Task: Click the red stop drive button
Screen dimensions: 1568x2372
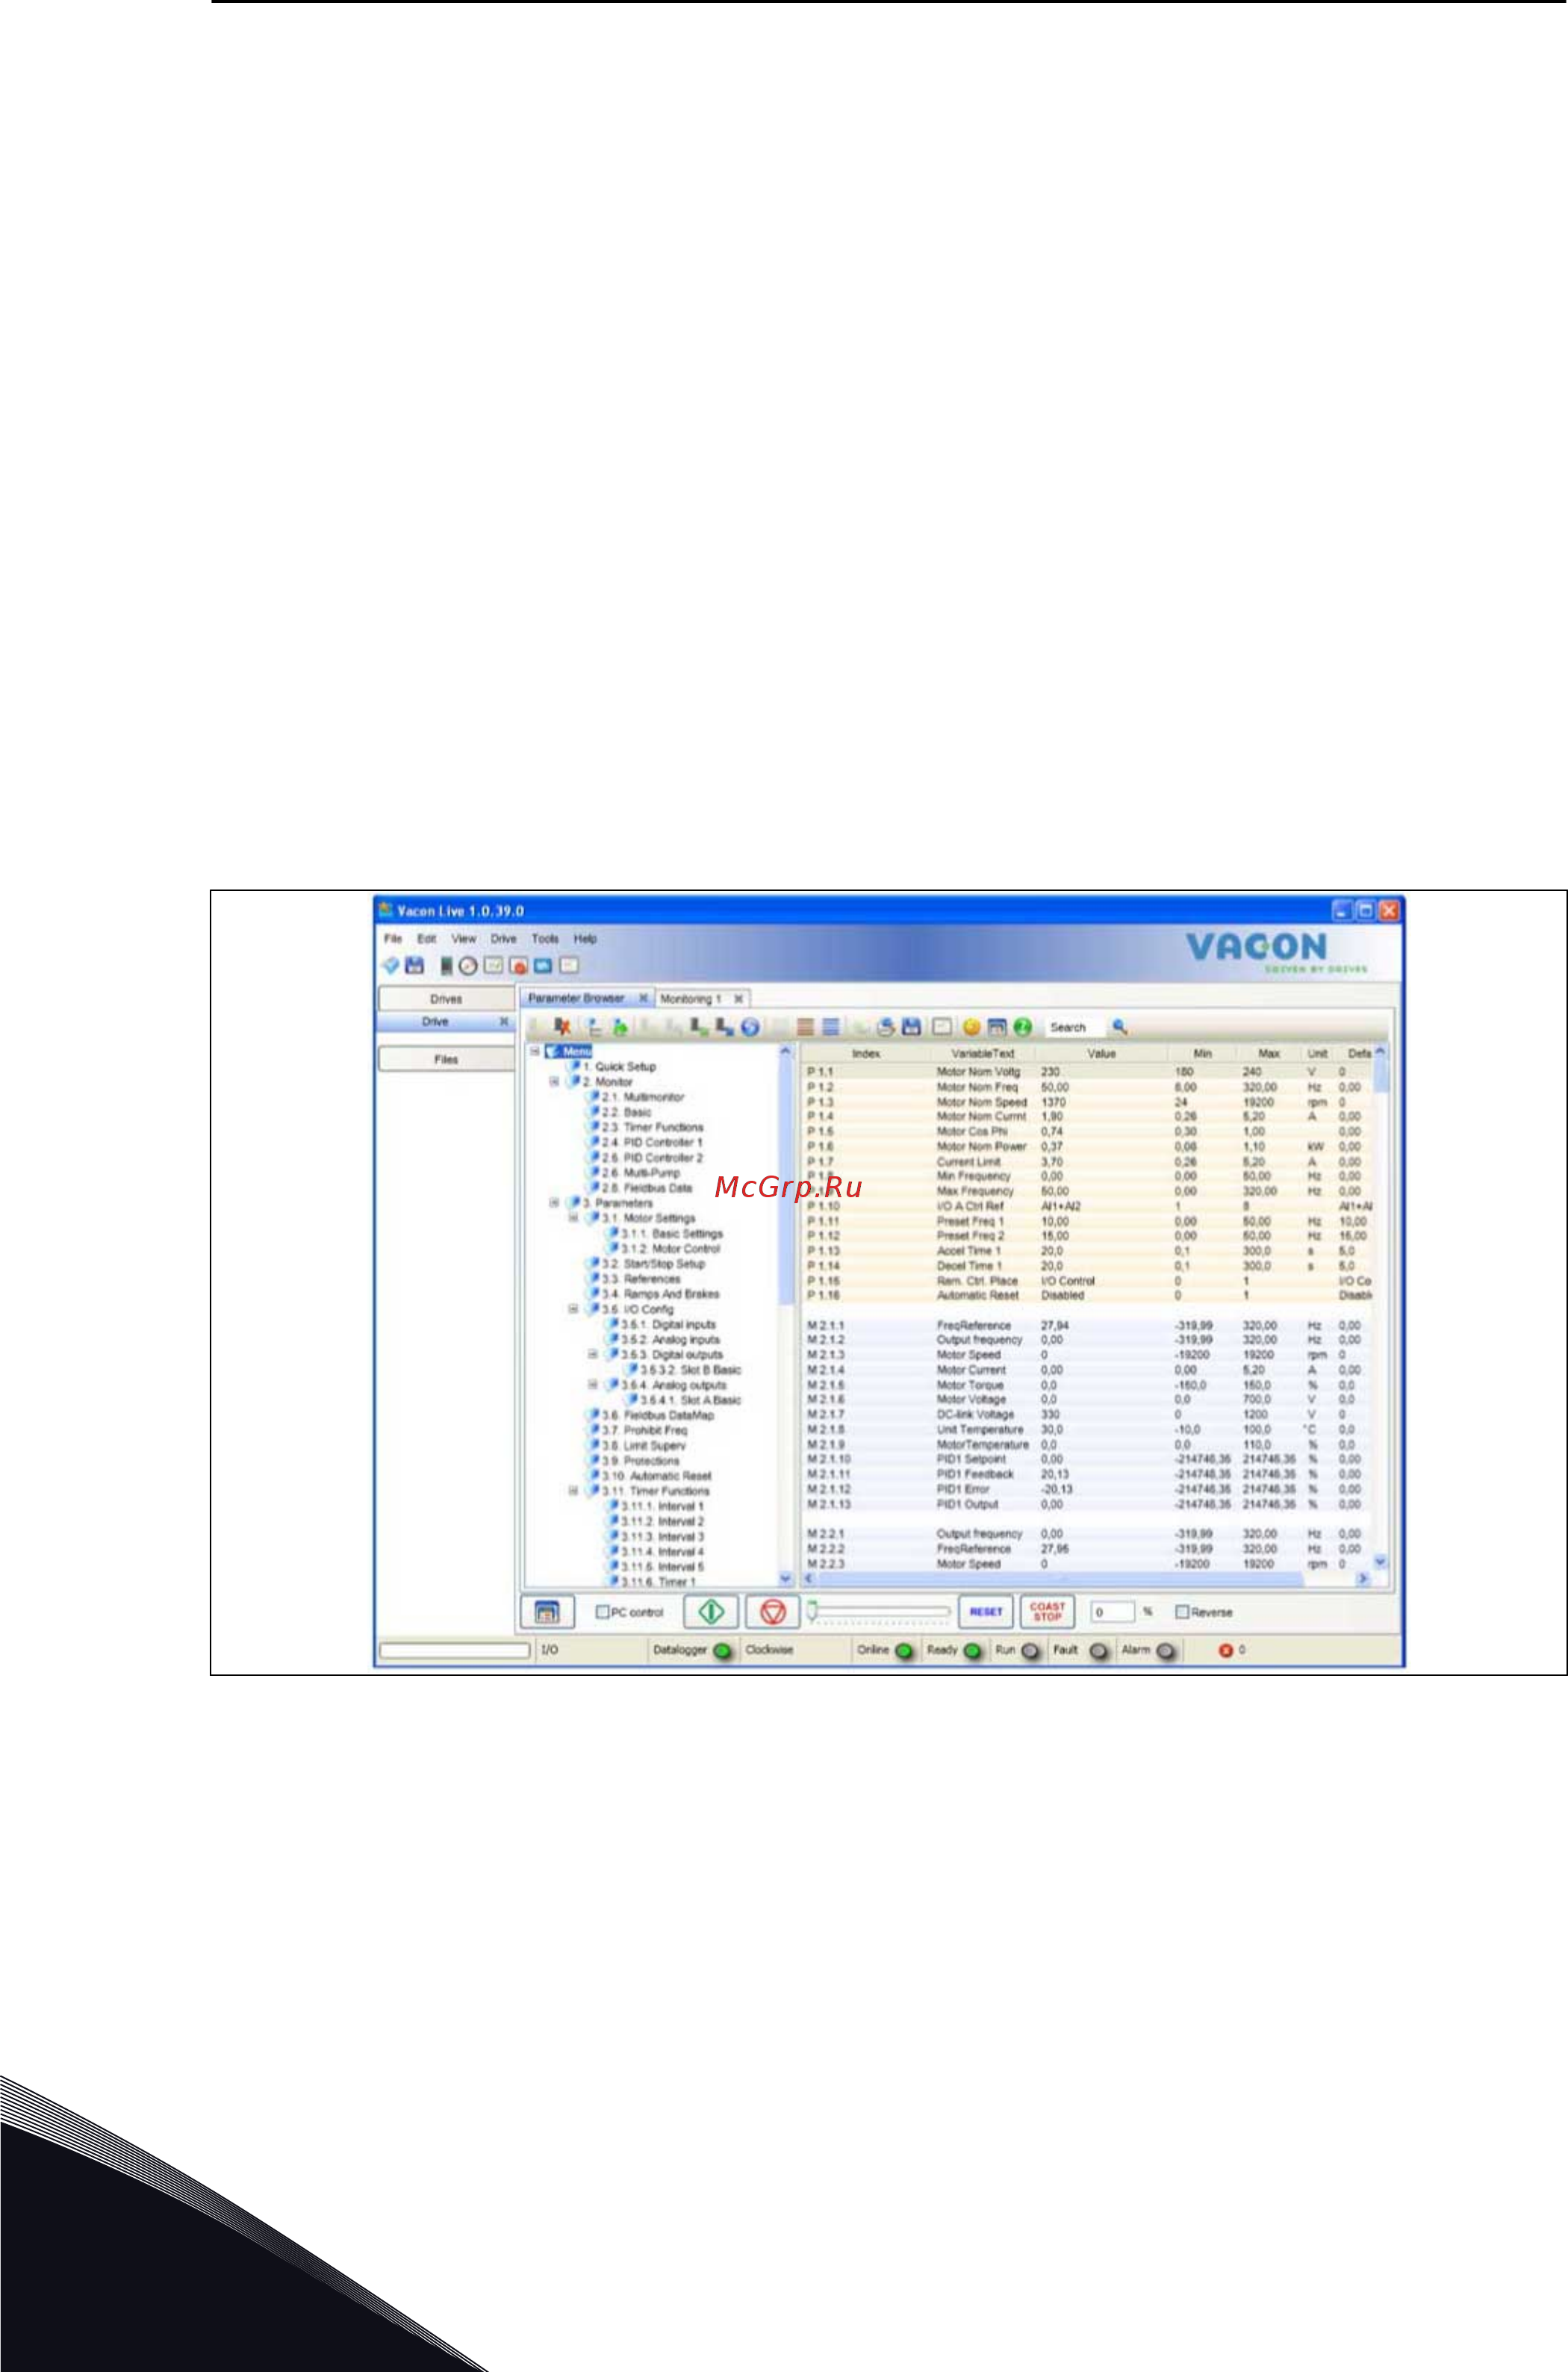Action: pyautogui.click(x=773, y=1612)
